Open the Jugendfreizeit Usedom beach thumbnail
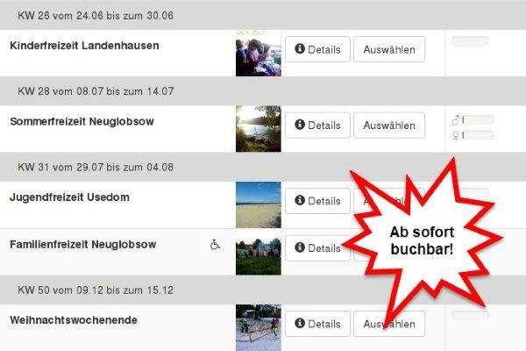526x351 pixels. (259, 204)
